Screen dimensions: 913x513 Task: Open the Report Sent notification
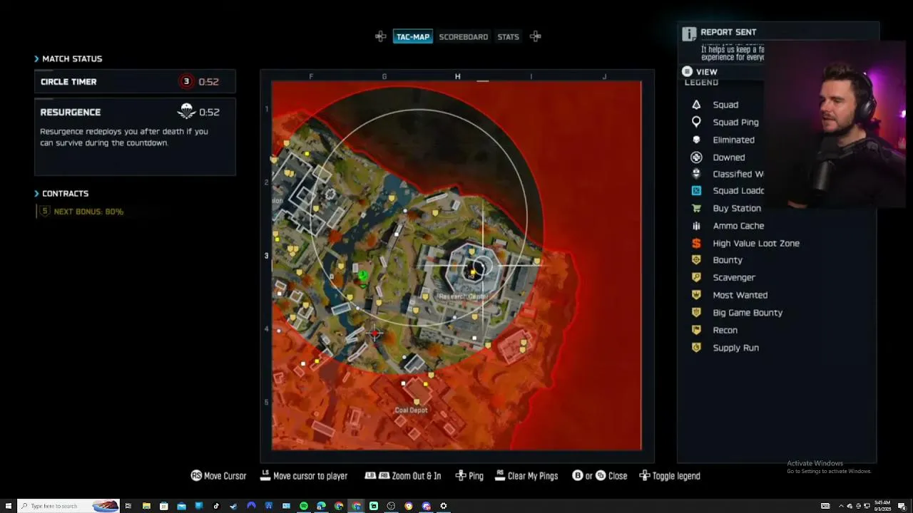(728, 32)
